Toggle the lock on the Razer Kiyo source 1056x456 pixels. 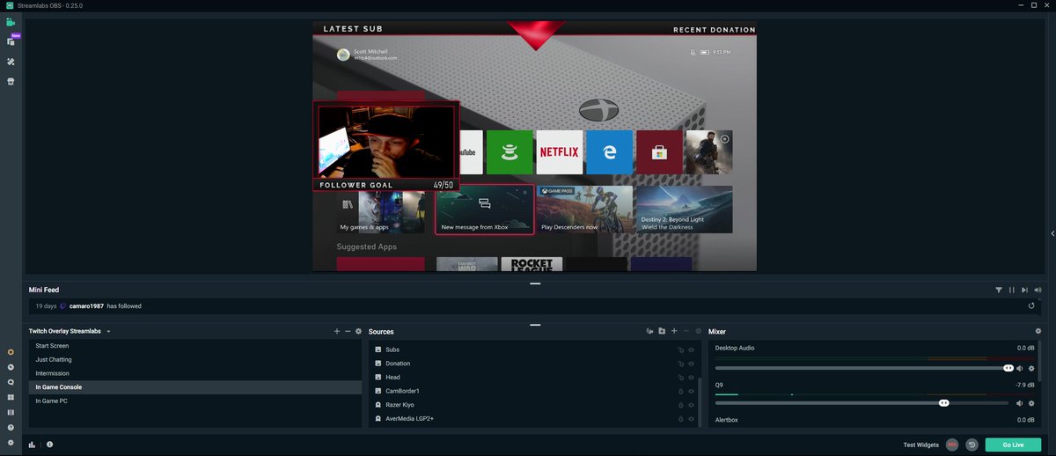coord(680,405)
